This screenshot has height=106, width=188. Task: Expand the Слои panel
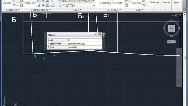(77, 10)
